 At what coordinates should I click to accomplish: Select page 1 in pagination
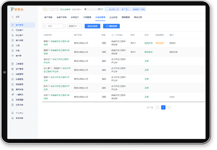click(163, 107)
